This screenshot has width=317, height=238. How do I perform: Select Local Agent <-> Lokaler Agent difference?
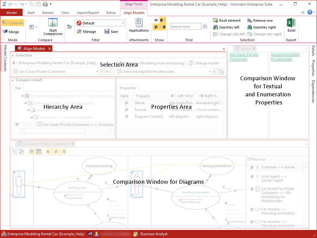pyautogui.click(x=275, y=178)
